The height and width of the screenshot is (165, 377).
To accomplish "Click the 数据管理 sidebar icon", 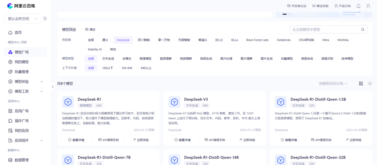I will coord(10,160).
